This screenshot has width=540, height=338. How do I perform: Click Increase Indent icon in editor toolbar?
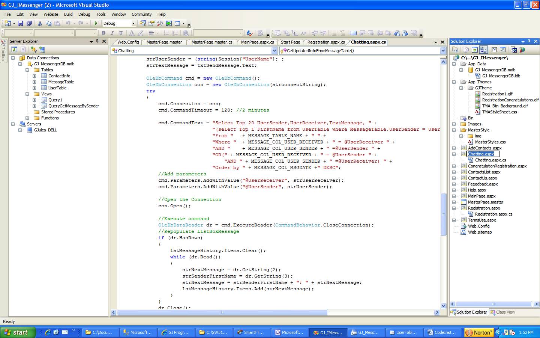323,33
